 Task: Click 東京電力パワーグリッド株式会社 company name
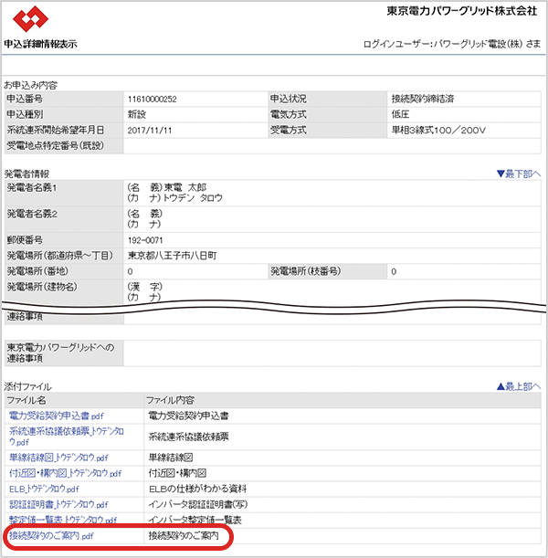pos(462,11)
